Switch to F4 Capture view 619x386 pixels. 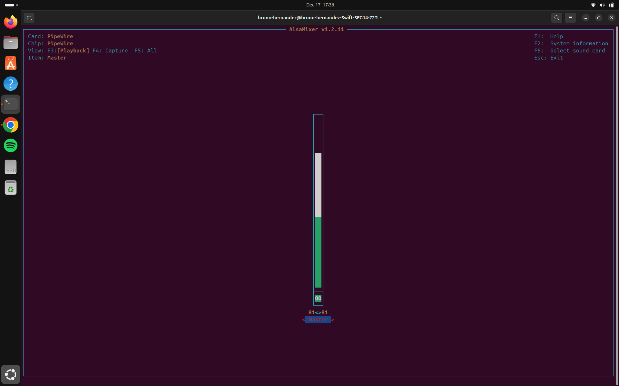coord(110,51)
